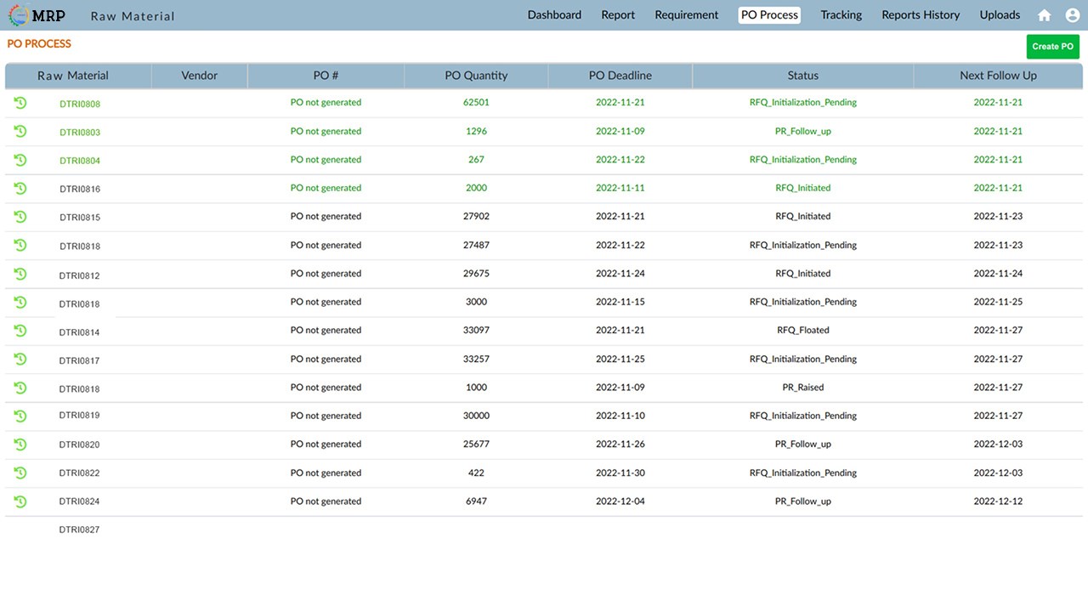This screenshot has height=612, width=1088.
Task: Select the RFQ_Floated status cell
Action: point(803,330)
